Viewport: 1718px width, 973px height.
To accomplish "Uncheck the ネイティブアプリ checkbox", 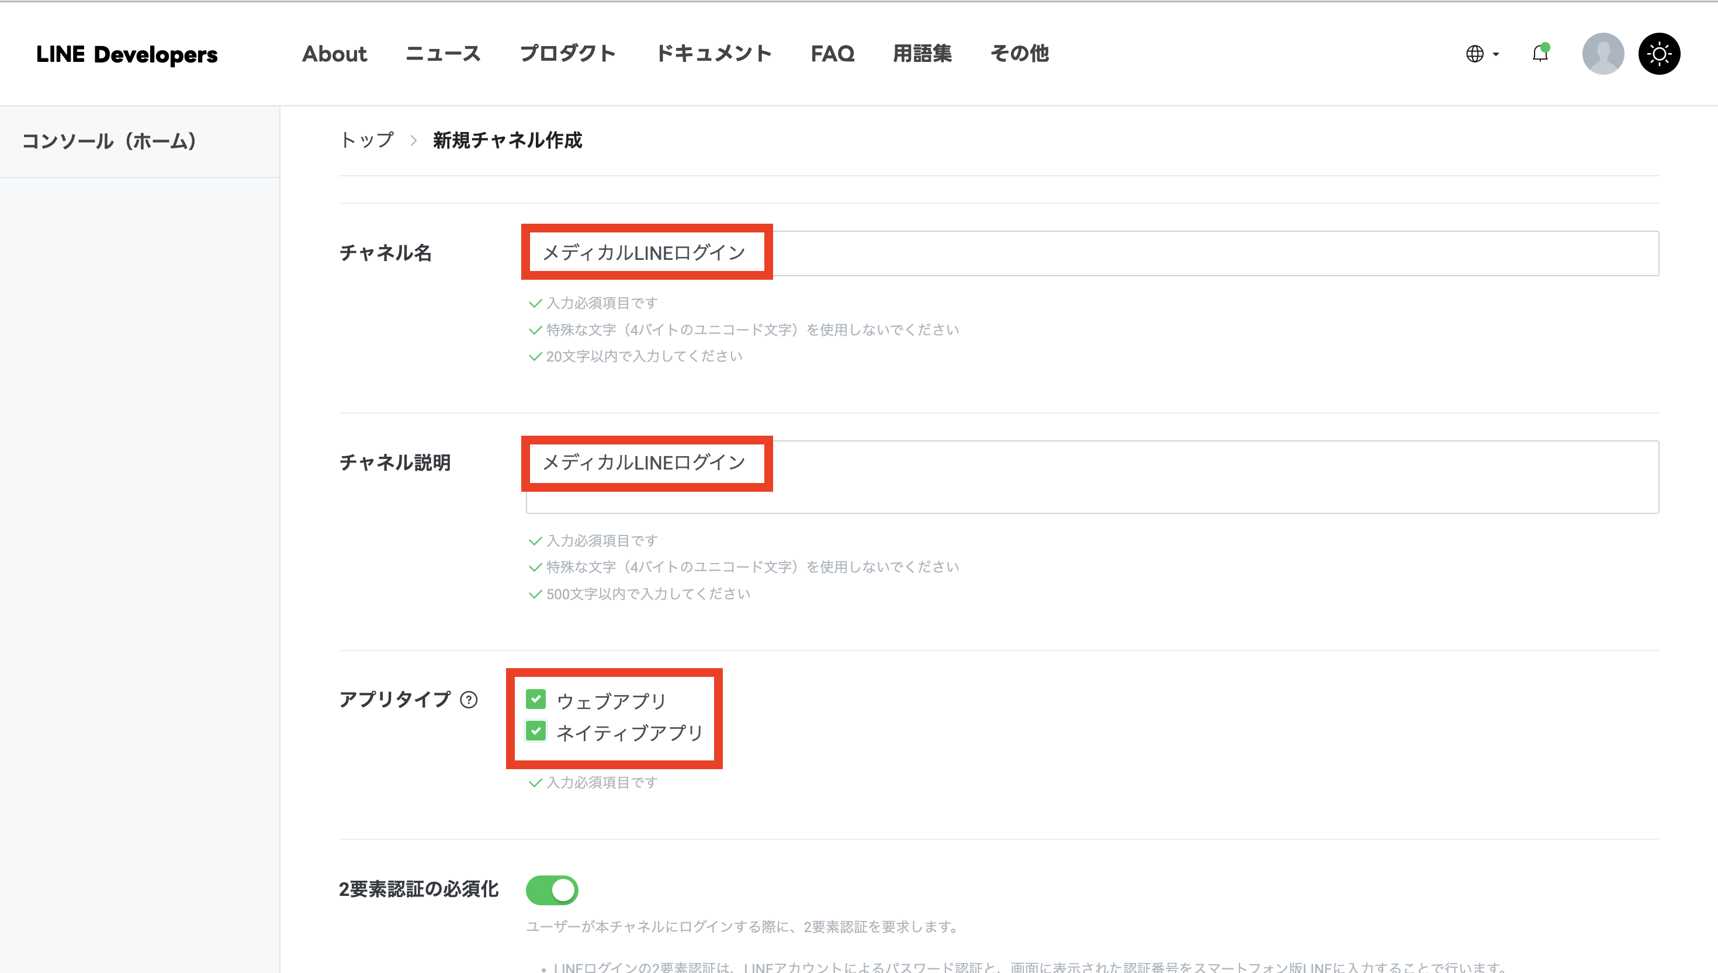I will click(535, 732).
